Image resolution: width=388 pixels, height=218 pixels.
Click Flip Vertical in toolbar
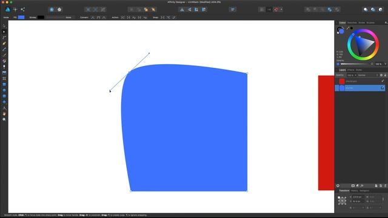(189, 10)
